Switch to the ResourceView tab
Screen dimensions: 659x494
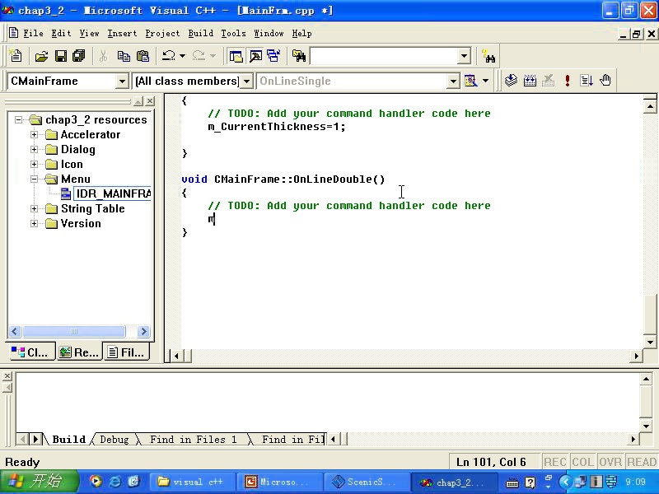(x=79, y=352)
